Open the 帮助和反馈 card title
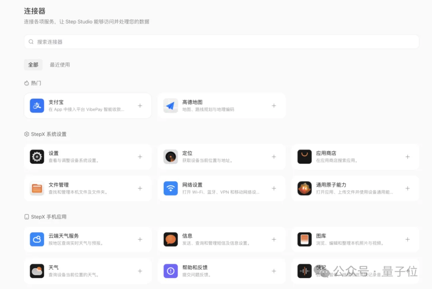The width and height of the screenshot is (432, 289). tap(195, 267)
